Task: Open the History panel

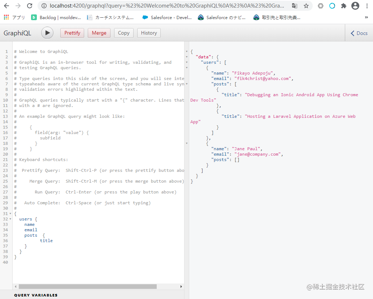Action: (x=149, y=33)
